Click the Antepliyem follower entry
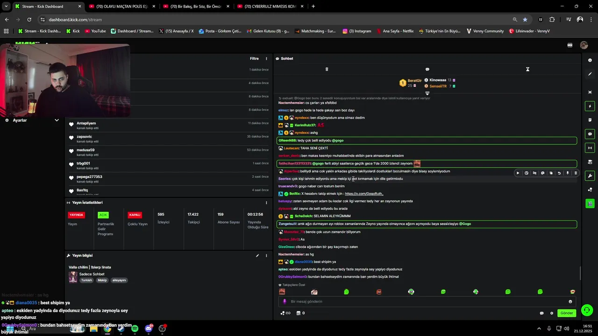598x336 pixels. coord(169,126)
